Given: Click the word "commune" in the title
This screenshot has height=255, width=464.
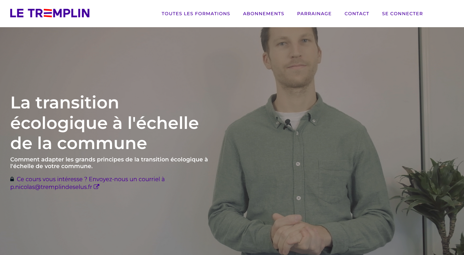Looking at the screenshot, I should 102,143.
